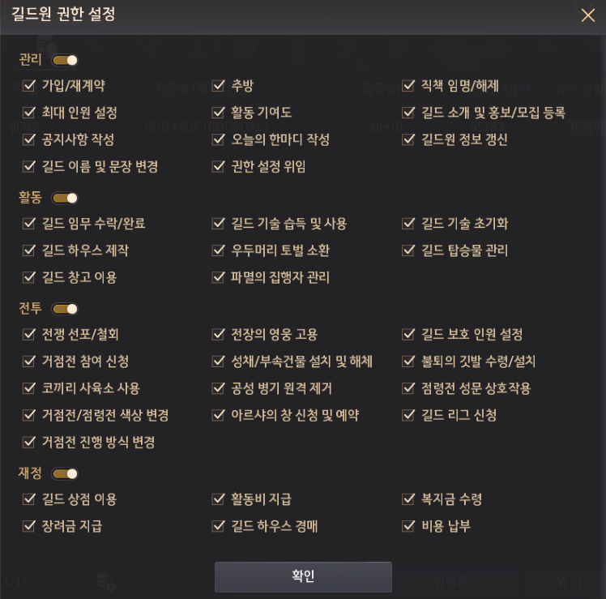
Task: Toggle the 재정 category switch
Action: (x=65, y=473)
